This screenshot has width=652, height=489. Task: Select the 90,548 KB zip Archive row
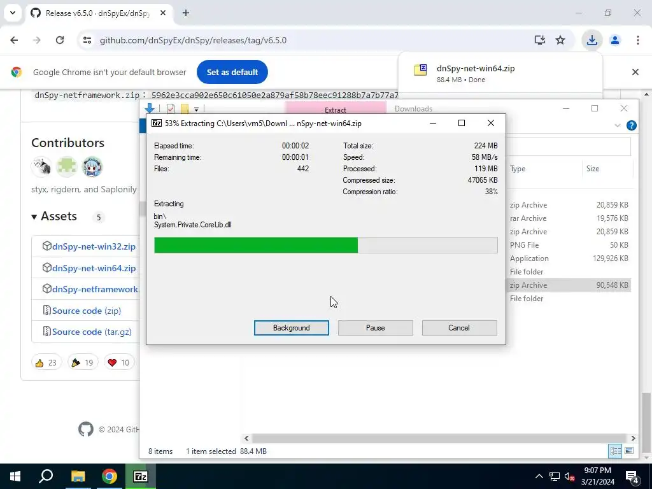[x=569, y=285]
